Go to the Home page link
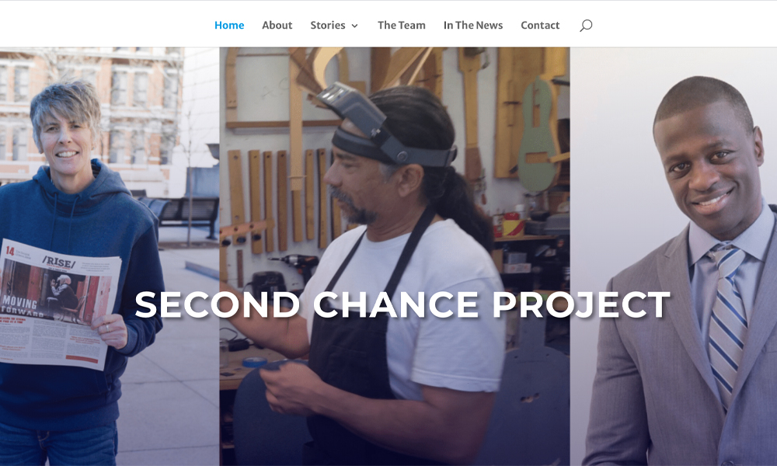The image size is (777, 466). coord(229,26)
